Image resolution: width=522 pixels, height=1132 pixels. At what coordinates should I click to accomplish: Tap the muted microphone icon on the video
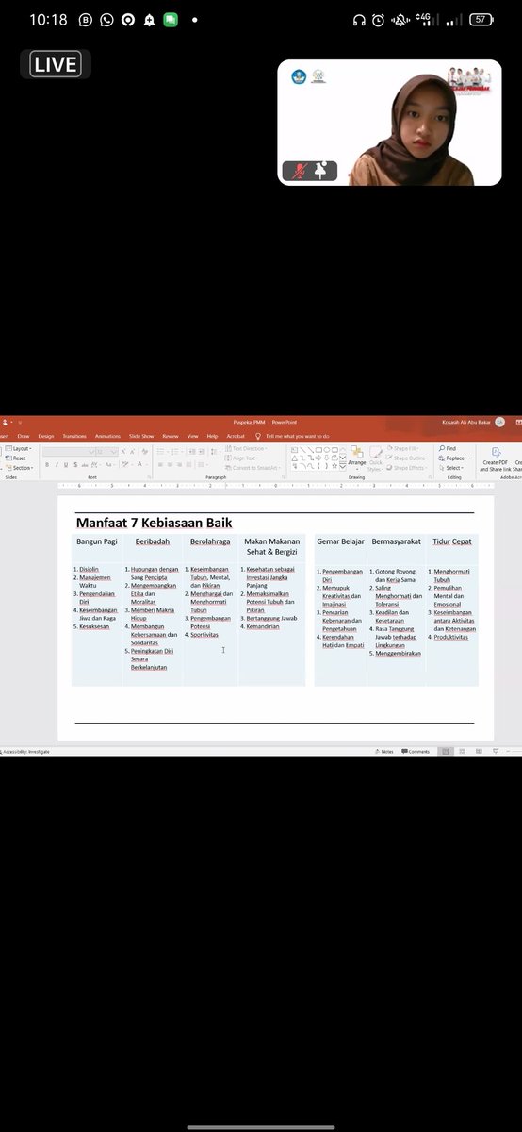coord(299,171)
